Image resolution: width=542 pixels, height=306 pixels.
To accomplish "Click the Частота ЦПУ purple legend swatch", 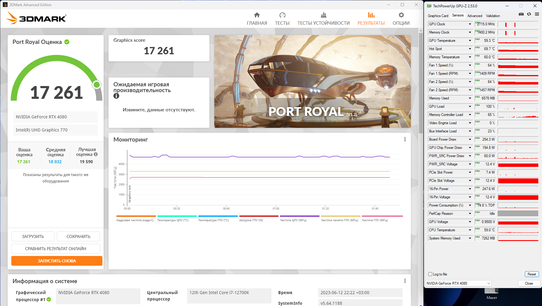I will pos(300,216).
